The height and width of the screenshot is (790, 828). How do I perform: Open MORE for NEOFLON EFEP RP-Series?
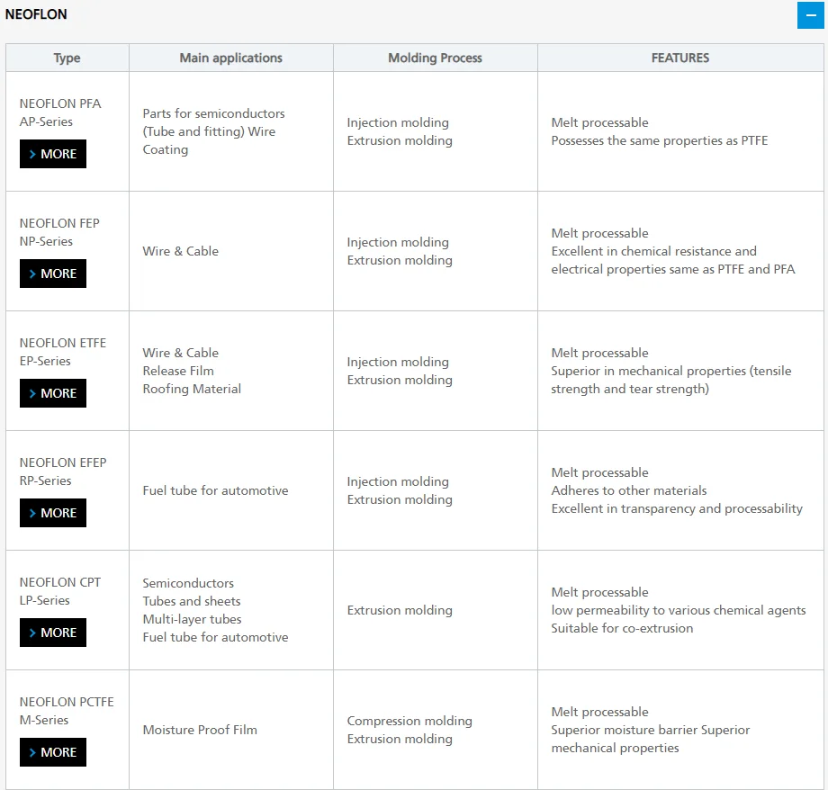tap(53, 513)
